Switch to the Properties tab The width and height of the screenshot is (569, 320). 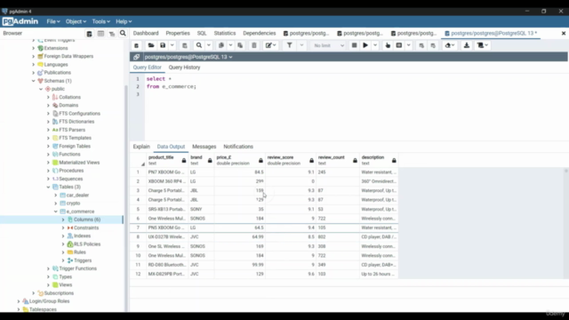pos(178,33)
